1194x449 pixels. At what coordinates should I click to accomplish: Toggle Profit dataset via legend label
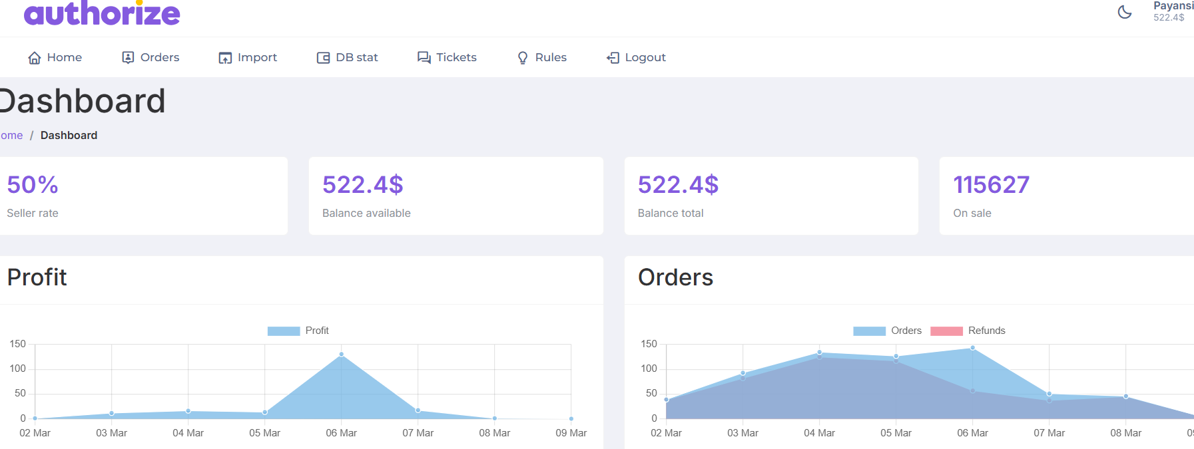coord(317,331)
